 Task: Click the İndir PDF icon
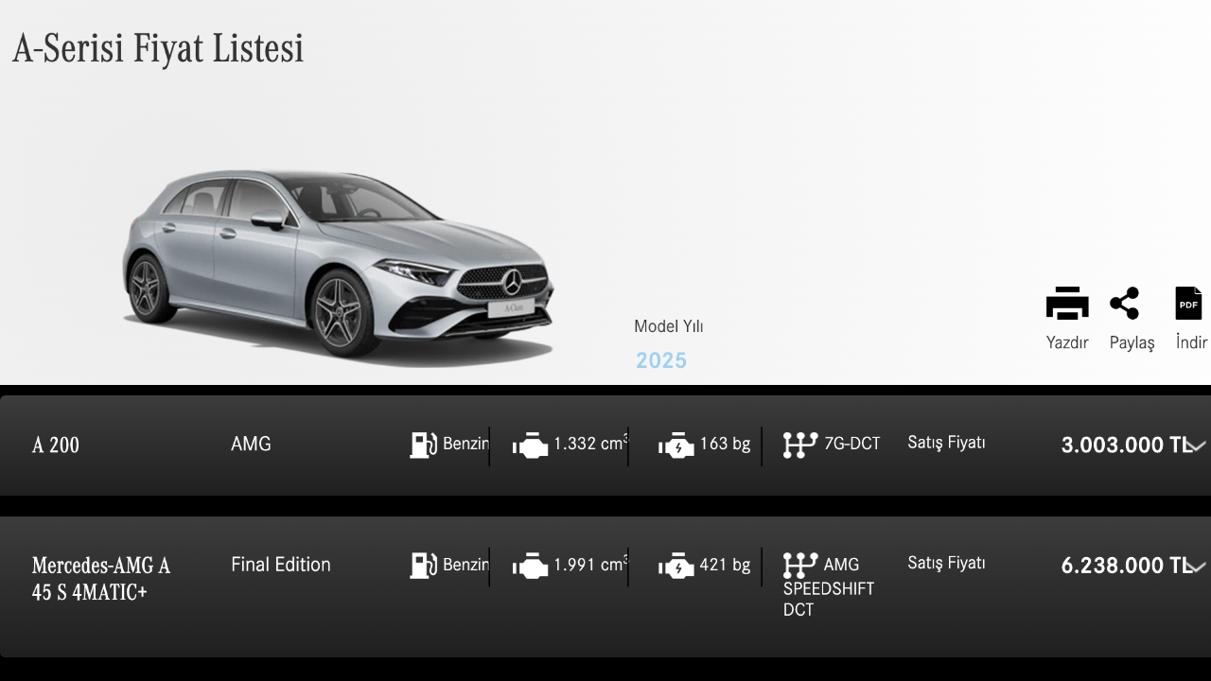click(x=1188, y=304)
